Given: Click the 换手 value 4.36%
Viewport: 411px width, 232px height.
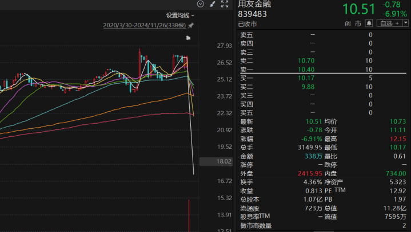Looking at the screenshot, I should (x=313, y=182).
